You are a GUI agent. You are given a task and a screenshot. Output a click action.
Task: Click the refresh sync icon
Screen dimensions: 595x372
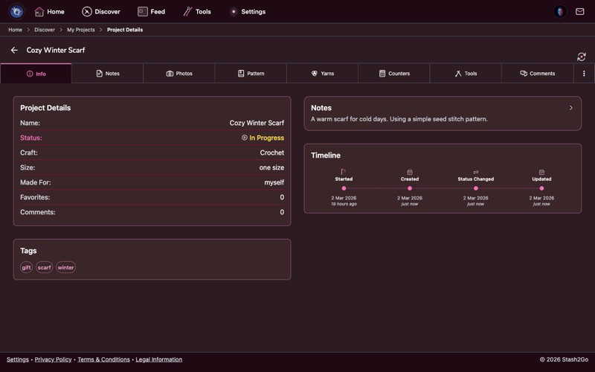[581, 57]
